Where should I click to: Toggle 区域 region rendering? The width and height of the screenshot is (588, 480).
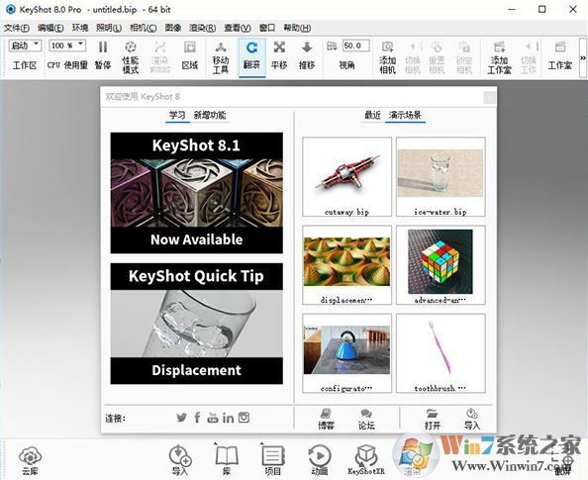[x=190, y=55]
